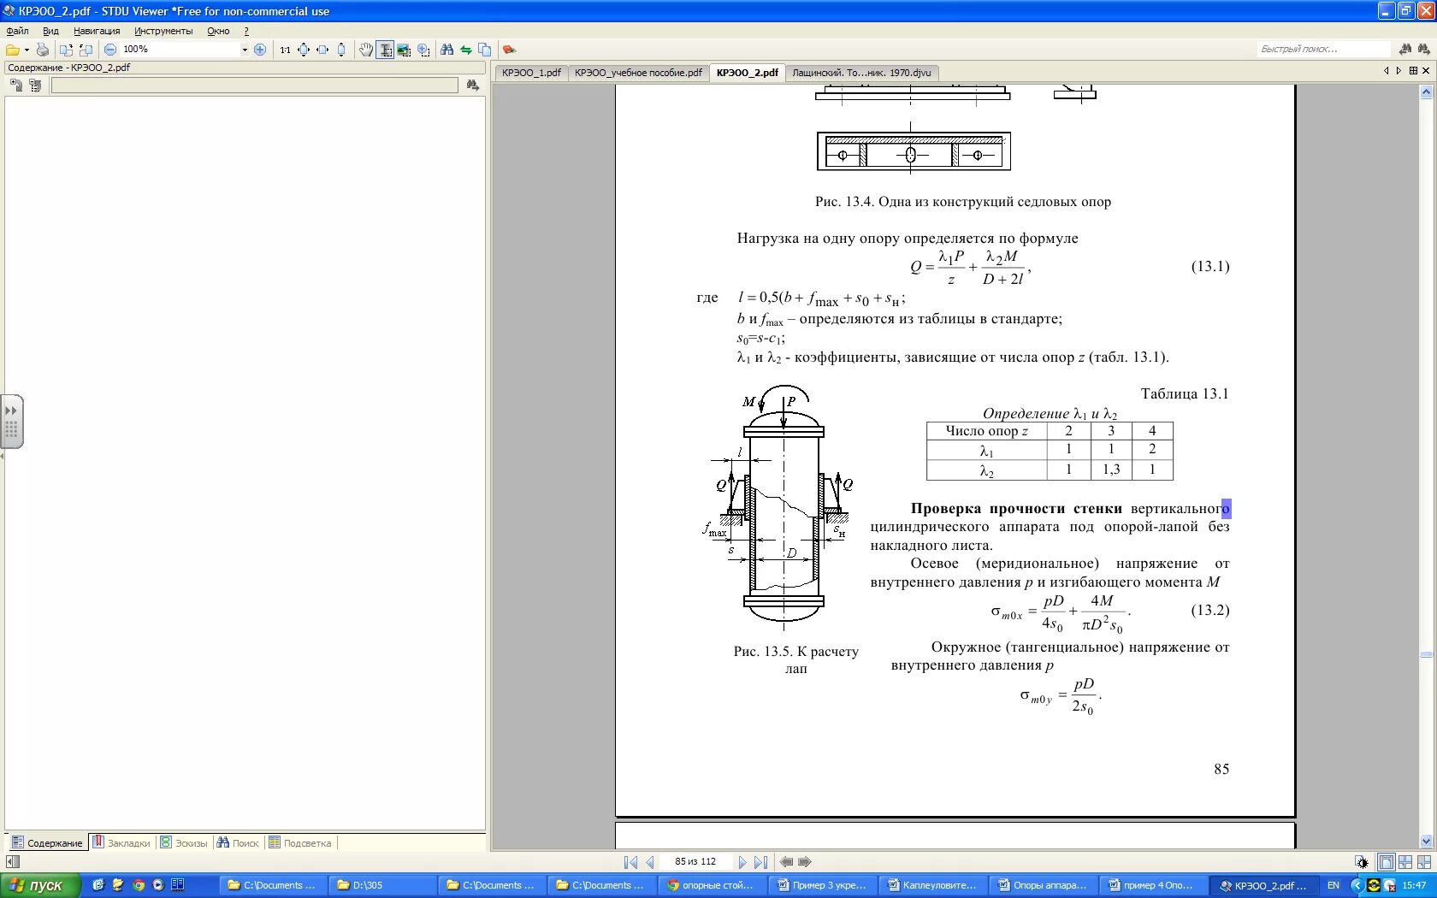Viewport: 1437px width, 898px height.
Task: Click the contents panel search field
Action: (x=255, y=86)
